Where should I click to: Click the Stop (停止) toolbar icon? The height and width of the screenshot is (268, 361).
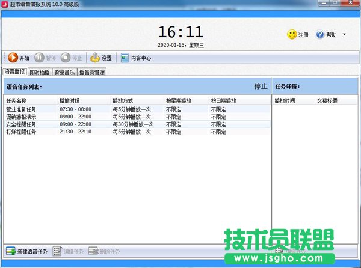[66, 58]
